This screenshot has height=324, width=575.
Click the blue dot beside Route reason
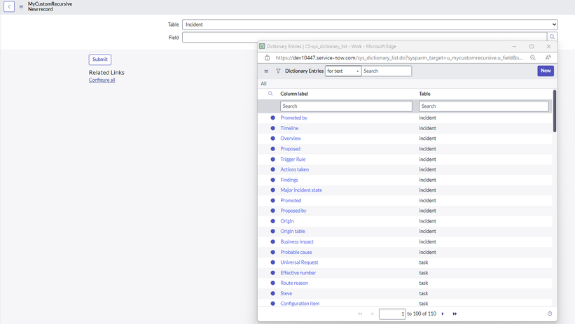[x=272, y=283]
